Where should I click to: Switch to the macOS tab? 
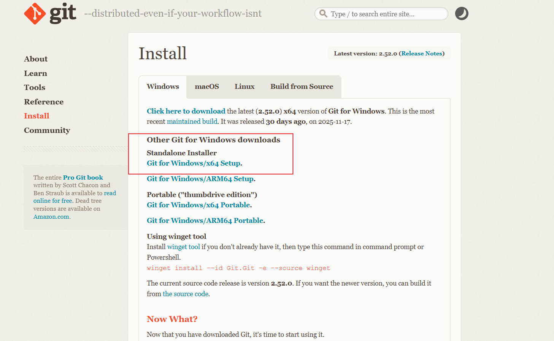[x=206, y=87]
